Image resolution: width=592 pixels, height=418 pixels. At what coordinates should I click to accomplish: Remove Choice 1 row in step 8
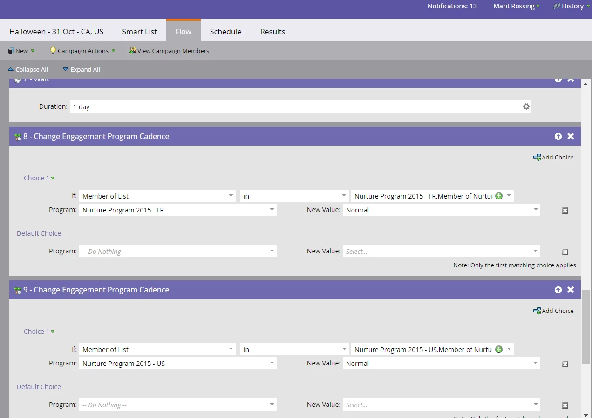click(565, 211)
